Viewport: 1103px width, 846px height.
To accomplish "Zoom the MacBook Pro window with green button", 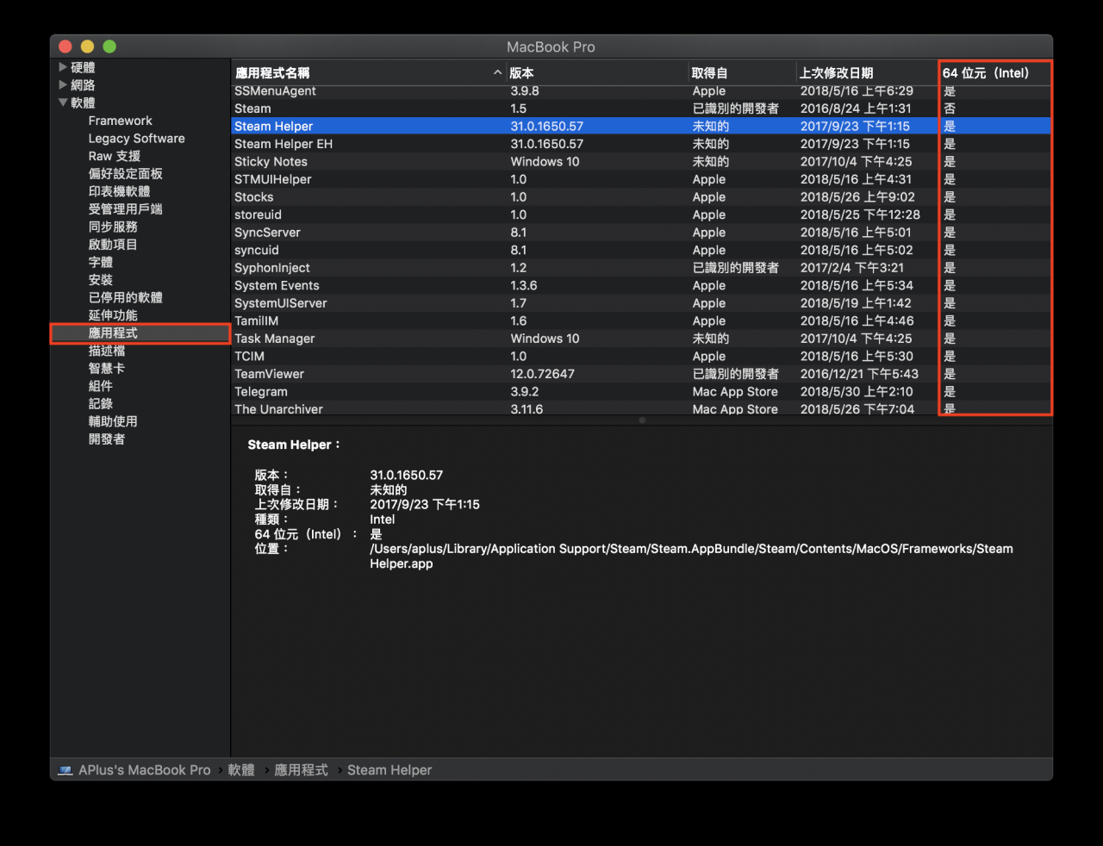I will [109, 47].
